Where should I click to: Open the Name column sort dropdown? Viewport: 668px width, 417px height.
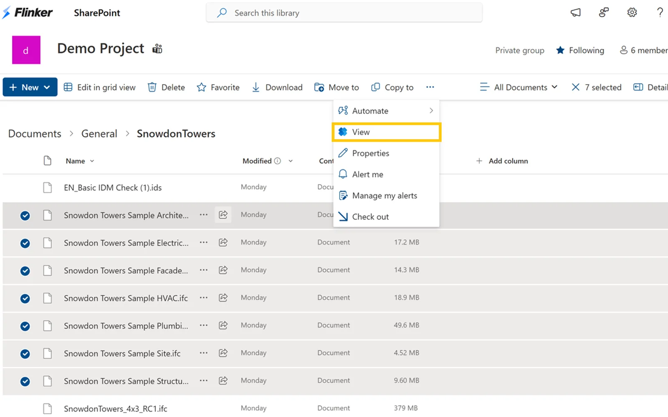point(92,161)
